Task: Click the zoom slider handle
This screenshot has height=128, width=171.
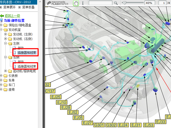Action: (124, 3)
